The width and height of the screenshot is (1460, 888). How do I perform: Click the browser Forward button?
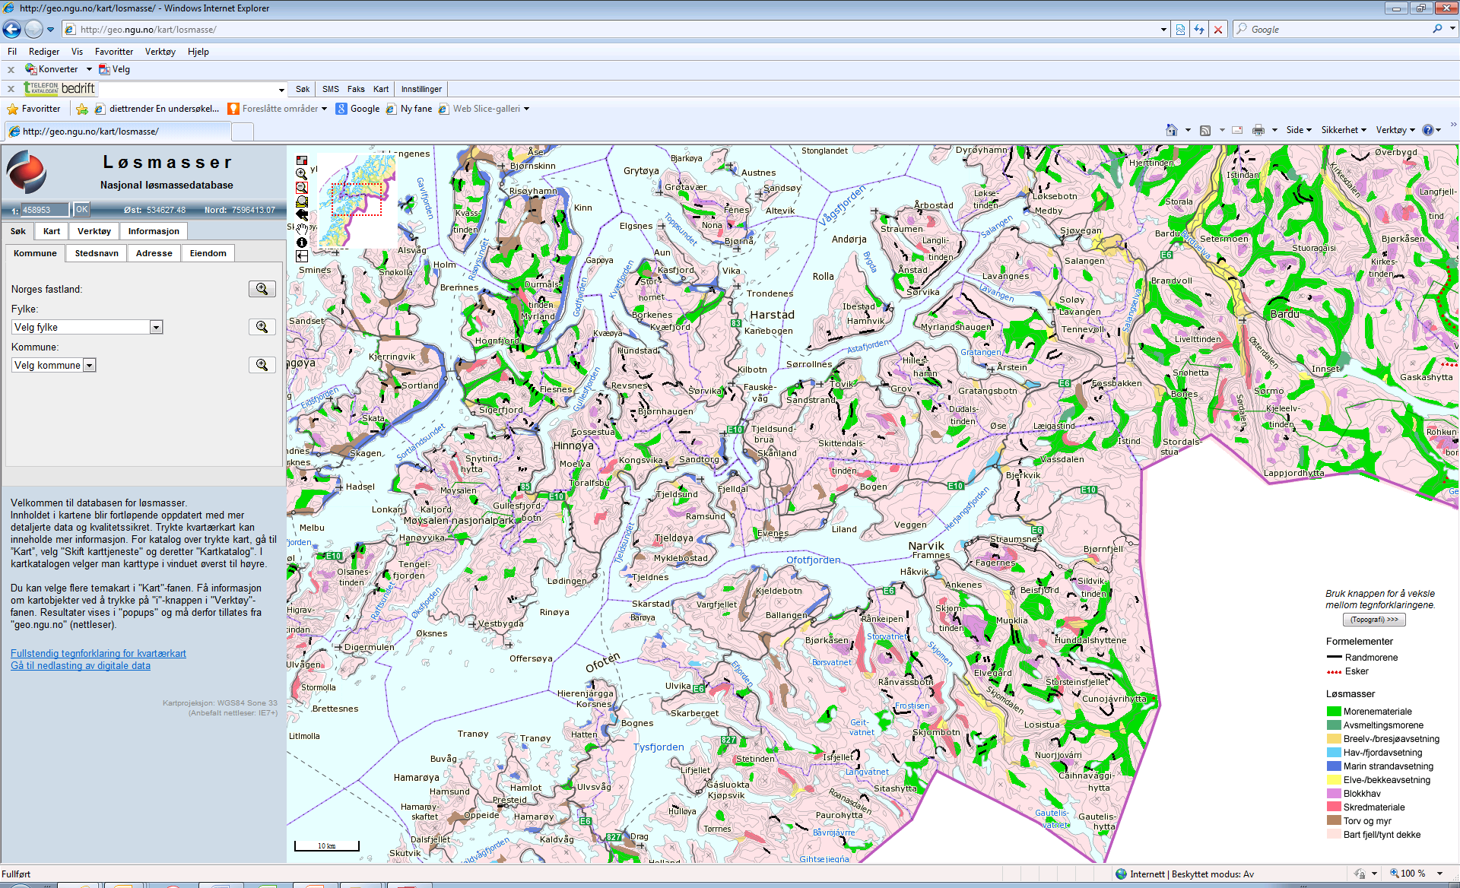33,29
